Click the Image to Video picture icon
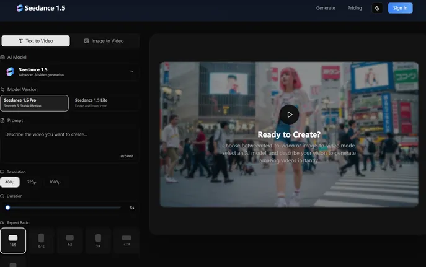 click(x=86, y=41)
